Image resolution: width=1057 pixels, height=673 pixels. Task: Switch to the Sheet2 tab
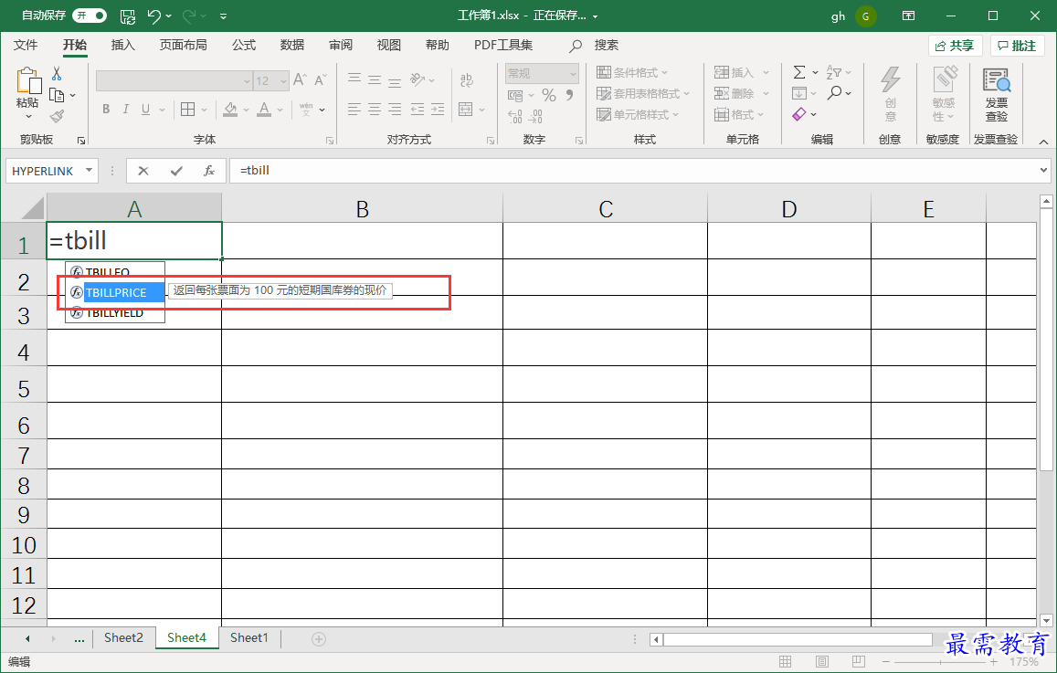pos(123,638)
